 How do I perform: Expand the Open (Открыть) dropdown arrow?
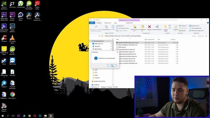187,26
